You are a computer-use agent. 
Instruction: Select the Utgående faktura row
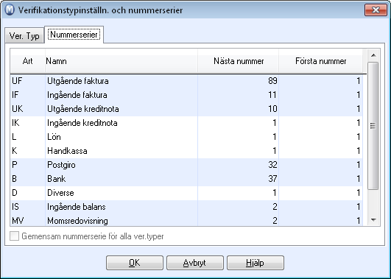pyautogui.click(x=186, y=81)
